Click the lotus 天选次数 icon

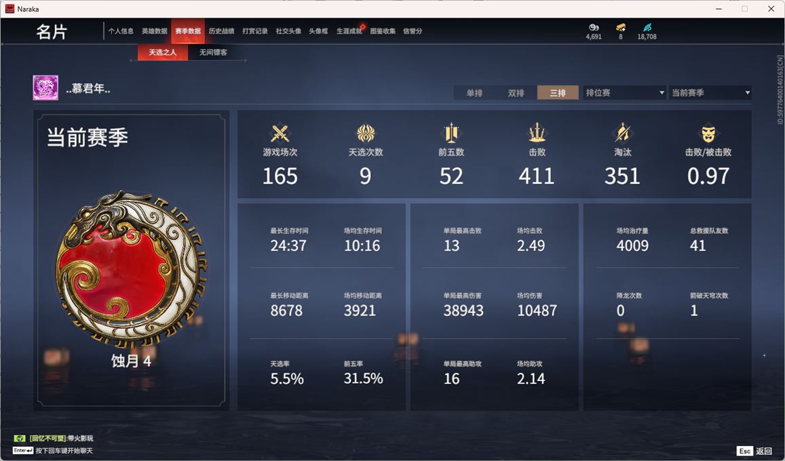pos(366,134)
